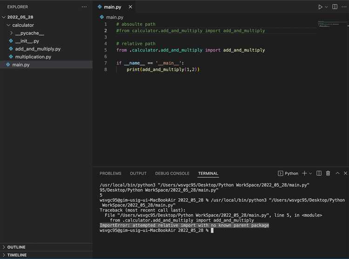
Task: Select the TERMINAL panel tab
Action: point(208,173)
